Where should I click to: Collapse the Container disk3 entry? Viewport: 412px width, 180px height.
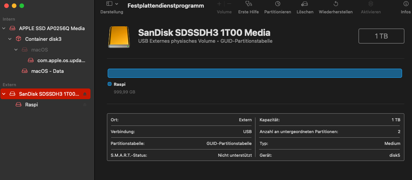[10, 39]
